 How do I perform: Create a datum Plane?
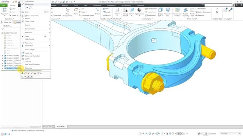[76, 11]
